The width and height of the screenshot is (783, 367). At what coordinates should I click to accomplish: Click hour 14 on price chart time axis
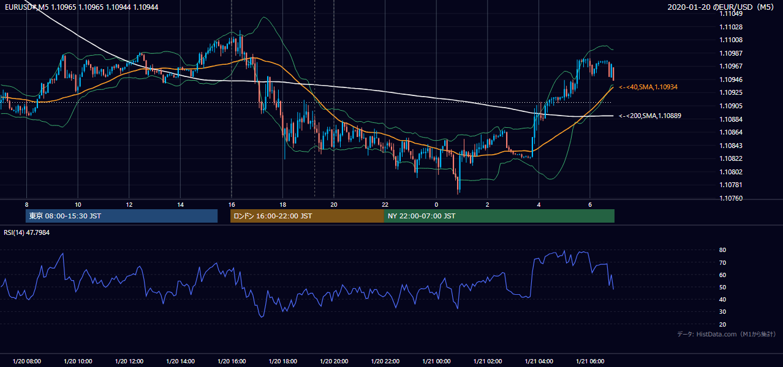tap(180, 204)
